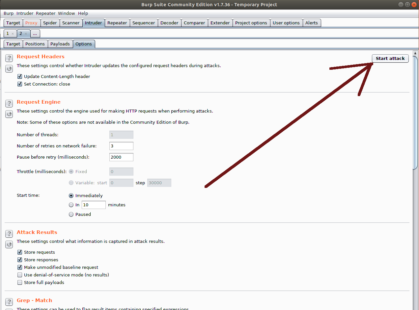Open the Help menu
The image size is (419, 310).
83,13
